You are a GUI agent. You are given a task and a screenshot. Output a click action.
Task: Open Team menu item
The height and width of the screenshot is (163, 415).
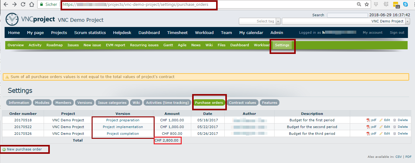tap(226, 32)
